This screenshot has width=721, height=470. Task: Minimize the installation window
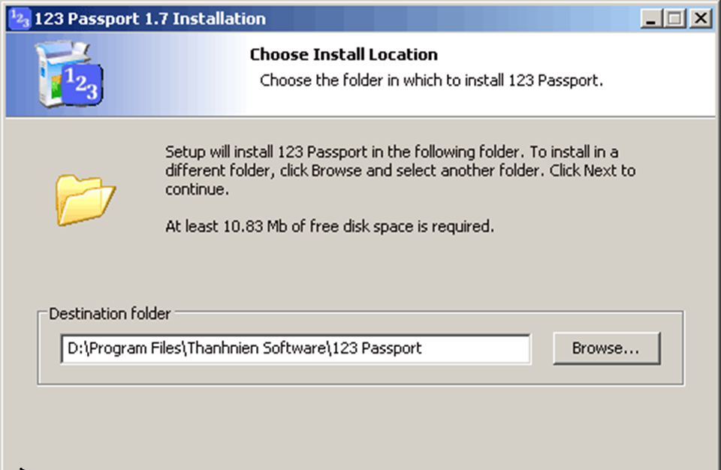[x=651, y=19]
